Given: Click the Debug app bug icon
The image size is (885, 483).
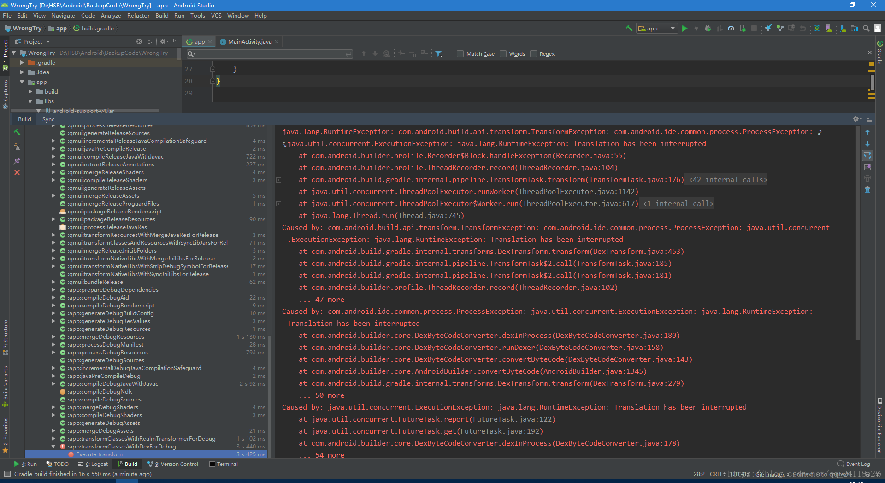Looking at the screenshot, I should 708,28.
